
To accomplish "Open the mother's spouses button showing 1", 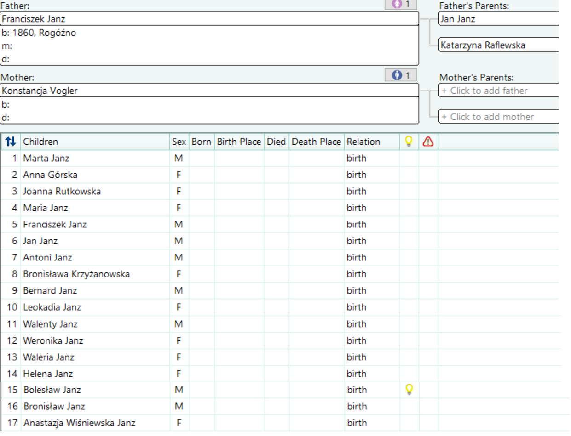I will (x=402, y=75).
